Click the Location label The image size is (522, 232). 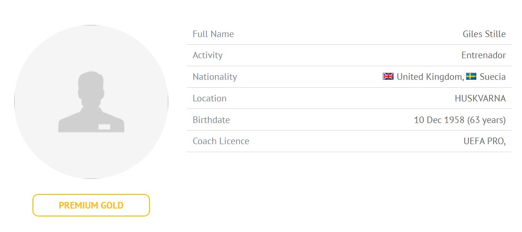click(x=209, y=98)
